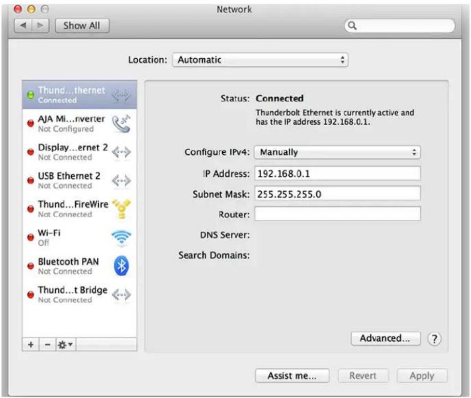Click green status dot for Thunderbolt Ethernet
This screenshot has width=471, height=398.
30,95
